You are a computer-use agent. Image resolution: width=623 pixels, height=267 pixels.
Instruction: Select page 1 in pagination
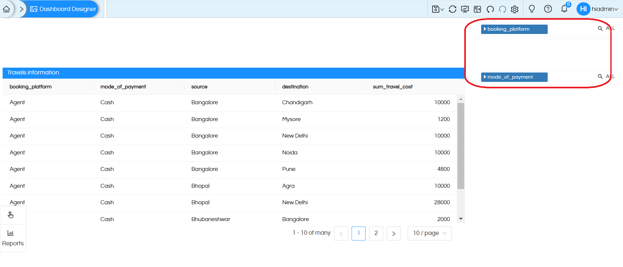click(358, 233)
